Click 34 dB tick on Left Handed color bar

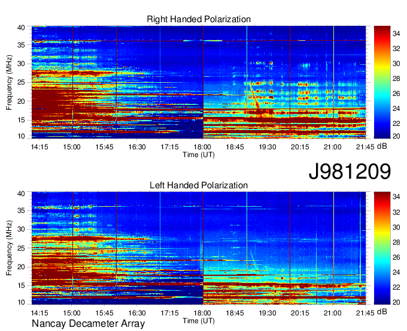pos(396,197)
